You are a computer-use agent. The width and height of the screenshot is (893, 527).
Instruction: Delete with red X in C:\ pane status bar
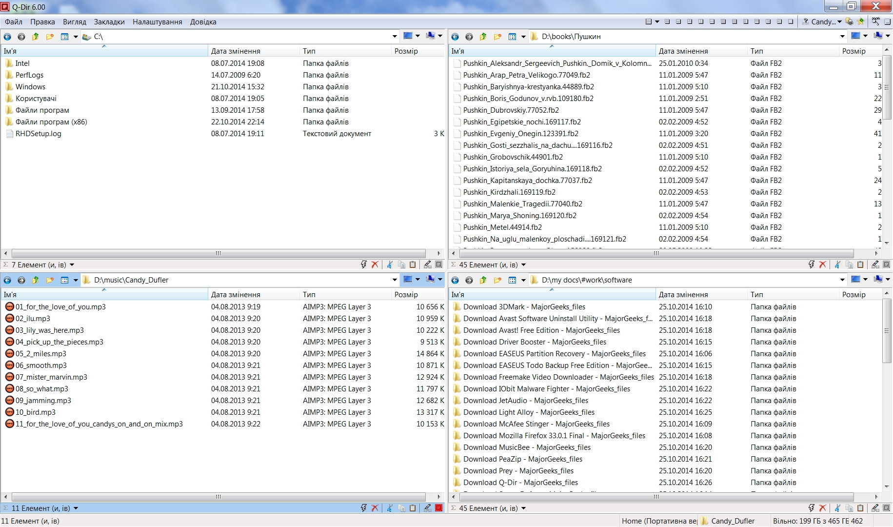(x=375, y=264)
